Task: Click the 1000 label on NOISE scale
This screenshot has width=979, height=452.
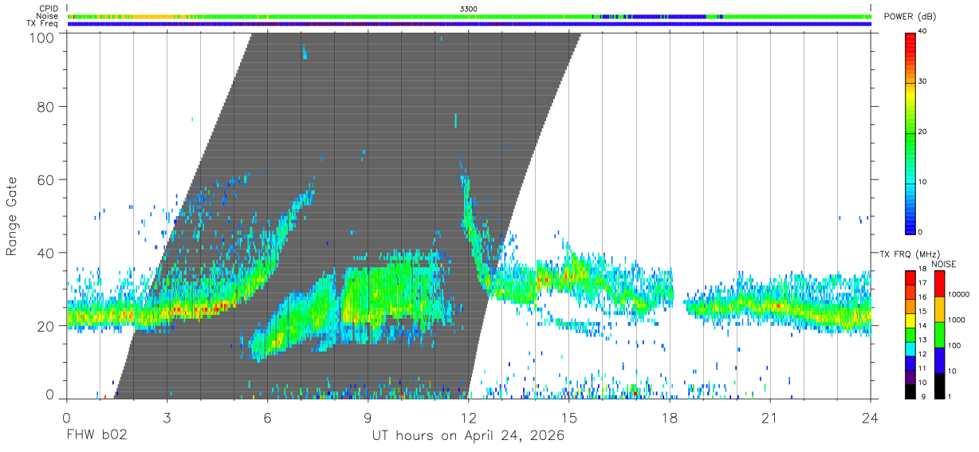Action: (x=957, y=320)
